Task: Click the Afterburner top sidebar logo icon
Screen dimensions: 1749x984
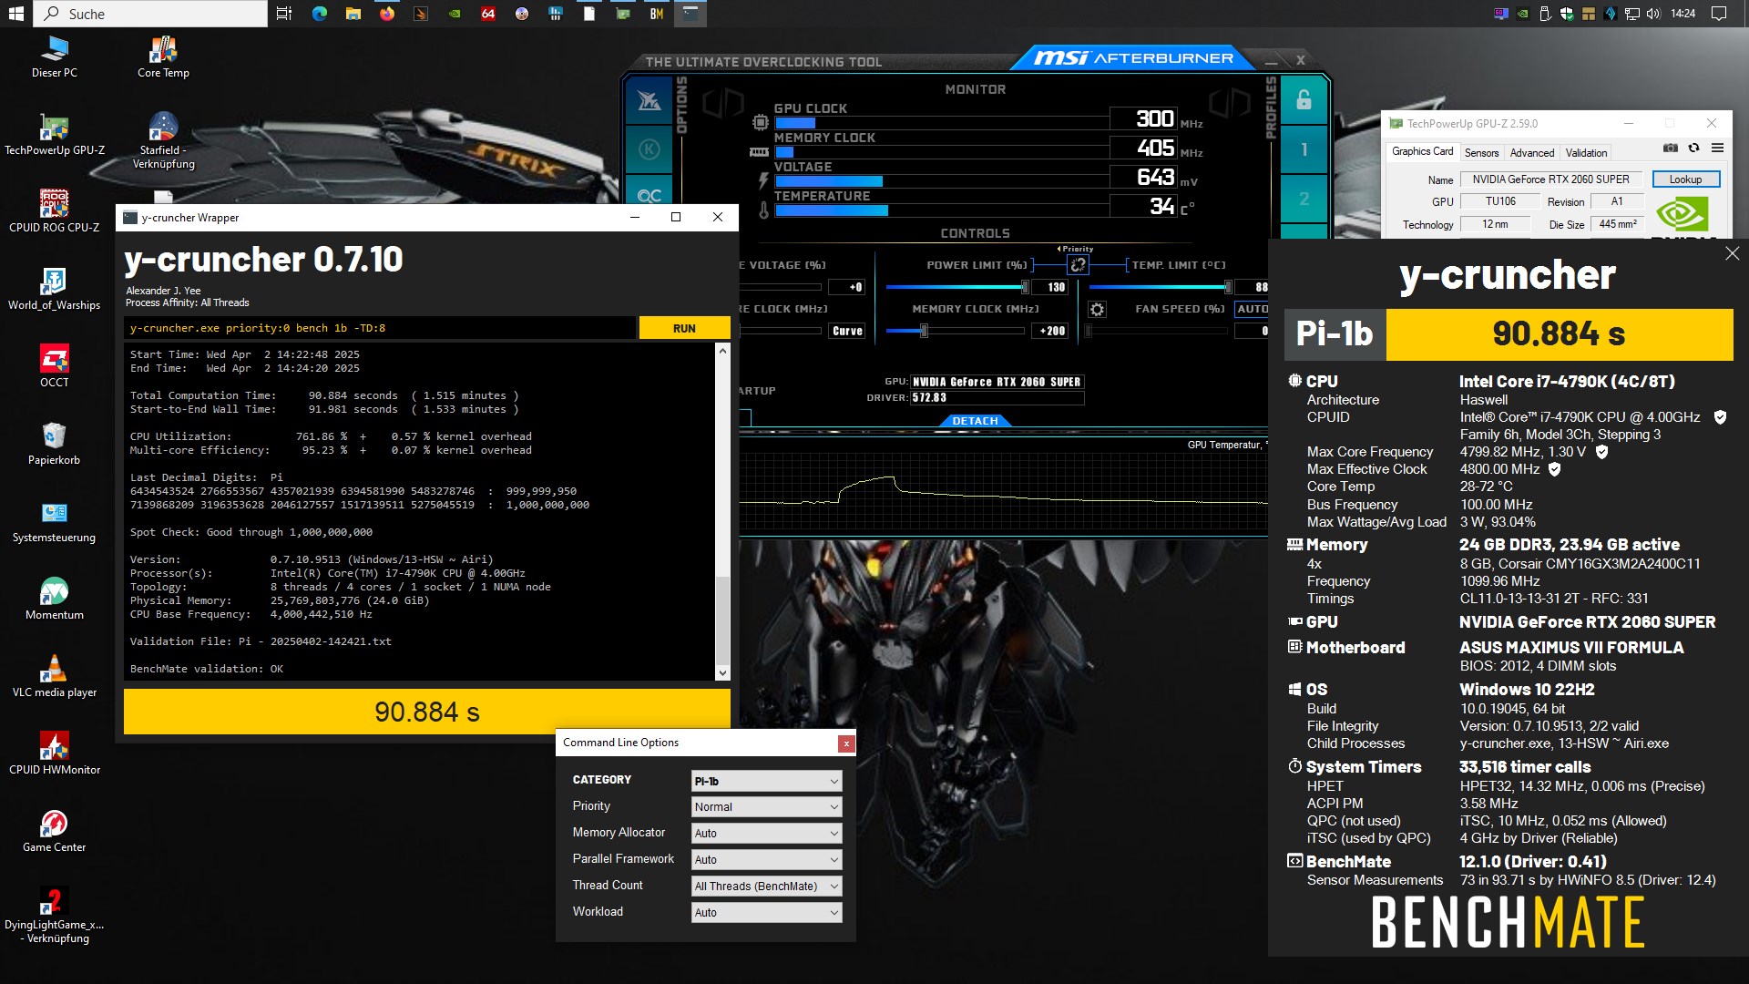Action: [x=649, y=101]
